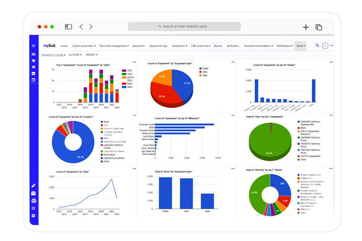
Task: Open the Verification menu item
Action: click(x=233, y=46)
